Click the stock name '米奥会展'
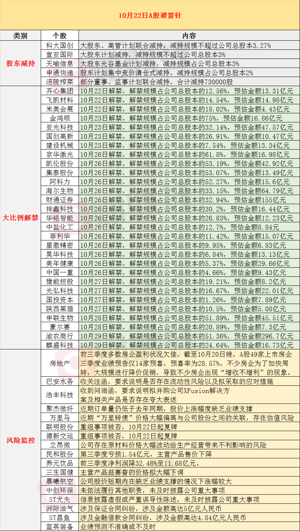Viewport: 300px width, 531px height. [x=60, y=109]
